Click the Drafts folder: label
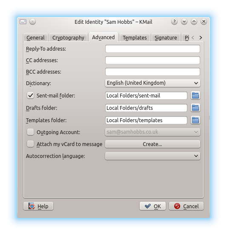The image size is (227, 235). pos(42,108)
